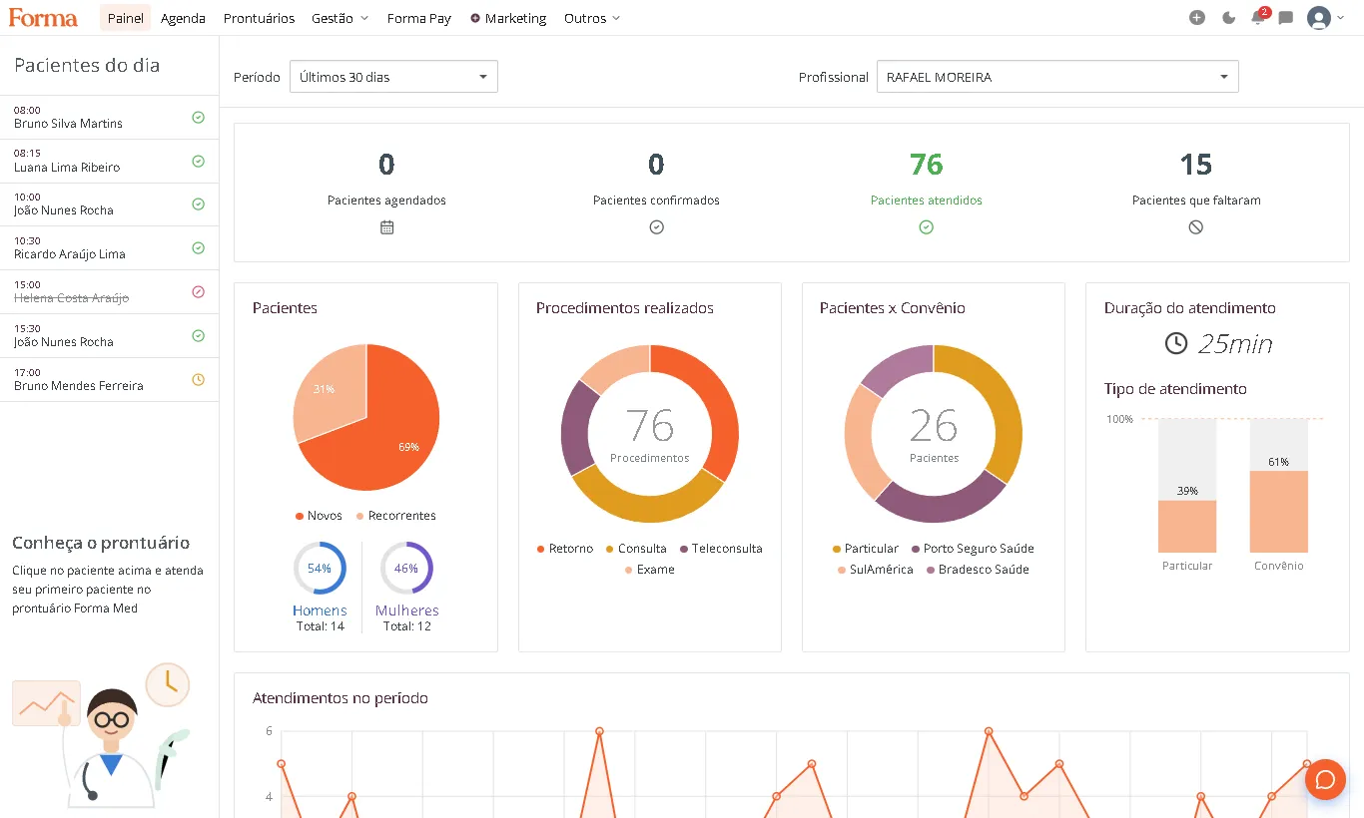This screenshot has width=1364, height=818.
Task: Click the 76 Procedimentos donut center
Action: point(650,434)
